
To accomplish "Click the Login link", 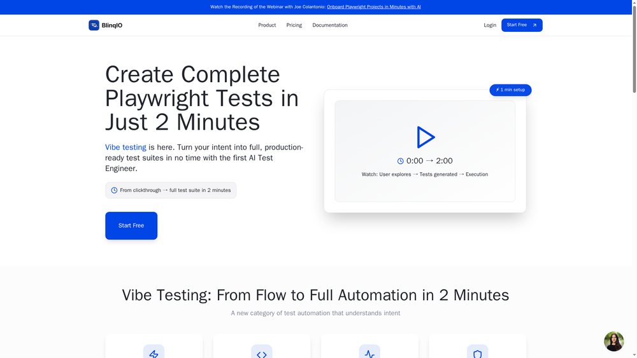I will click(x=490, y=25).
